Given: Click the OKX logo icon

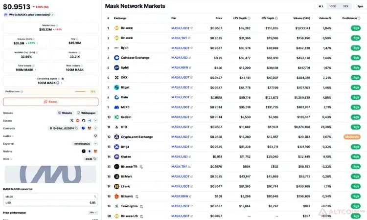Looking at the screenshot, I should click(116, 77).
